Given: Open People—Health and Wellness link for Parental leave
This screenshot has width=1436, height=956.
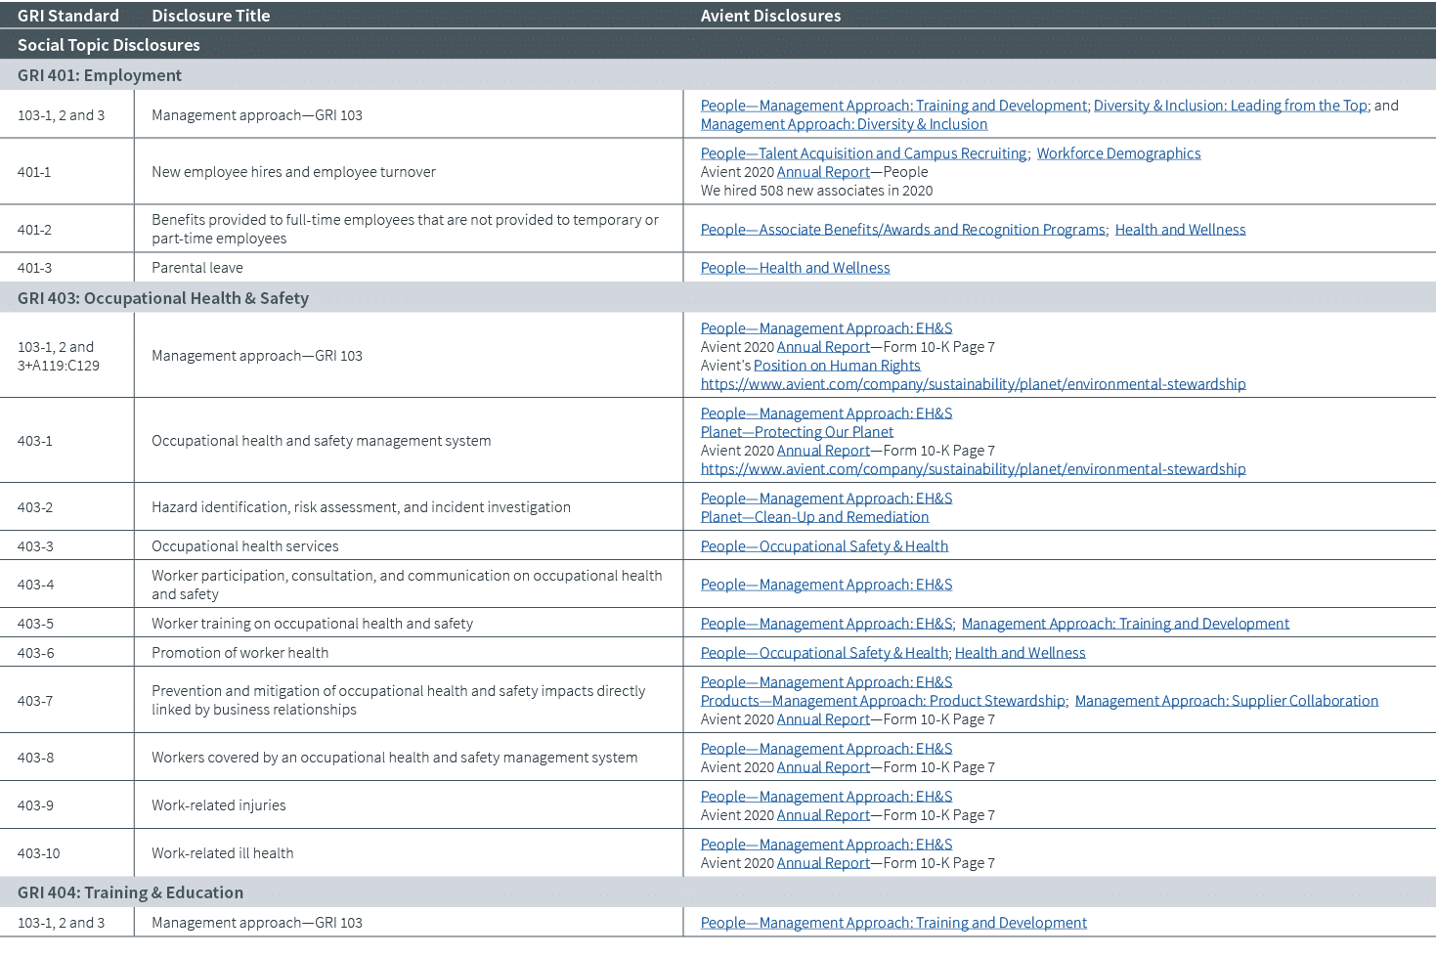Looking at the screenshot, I should click(795, 268).
